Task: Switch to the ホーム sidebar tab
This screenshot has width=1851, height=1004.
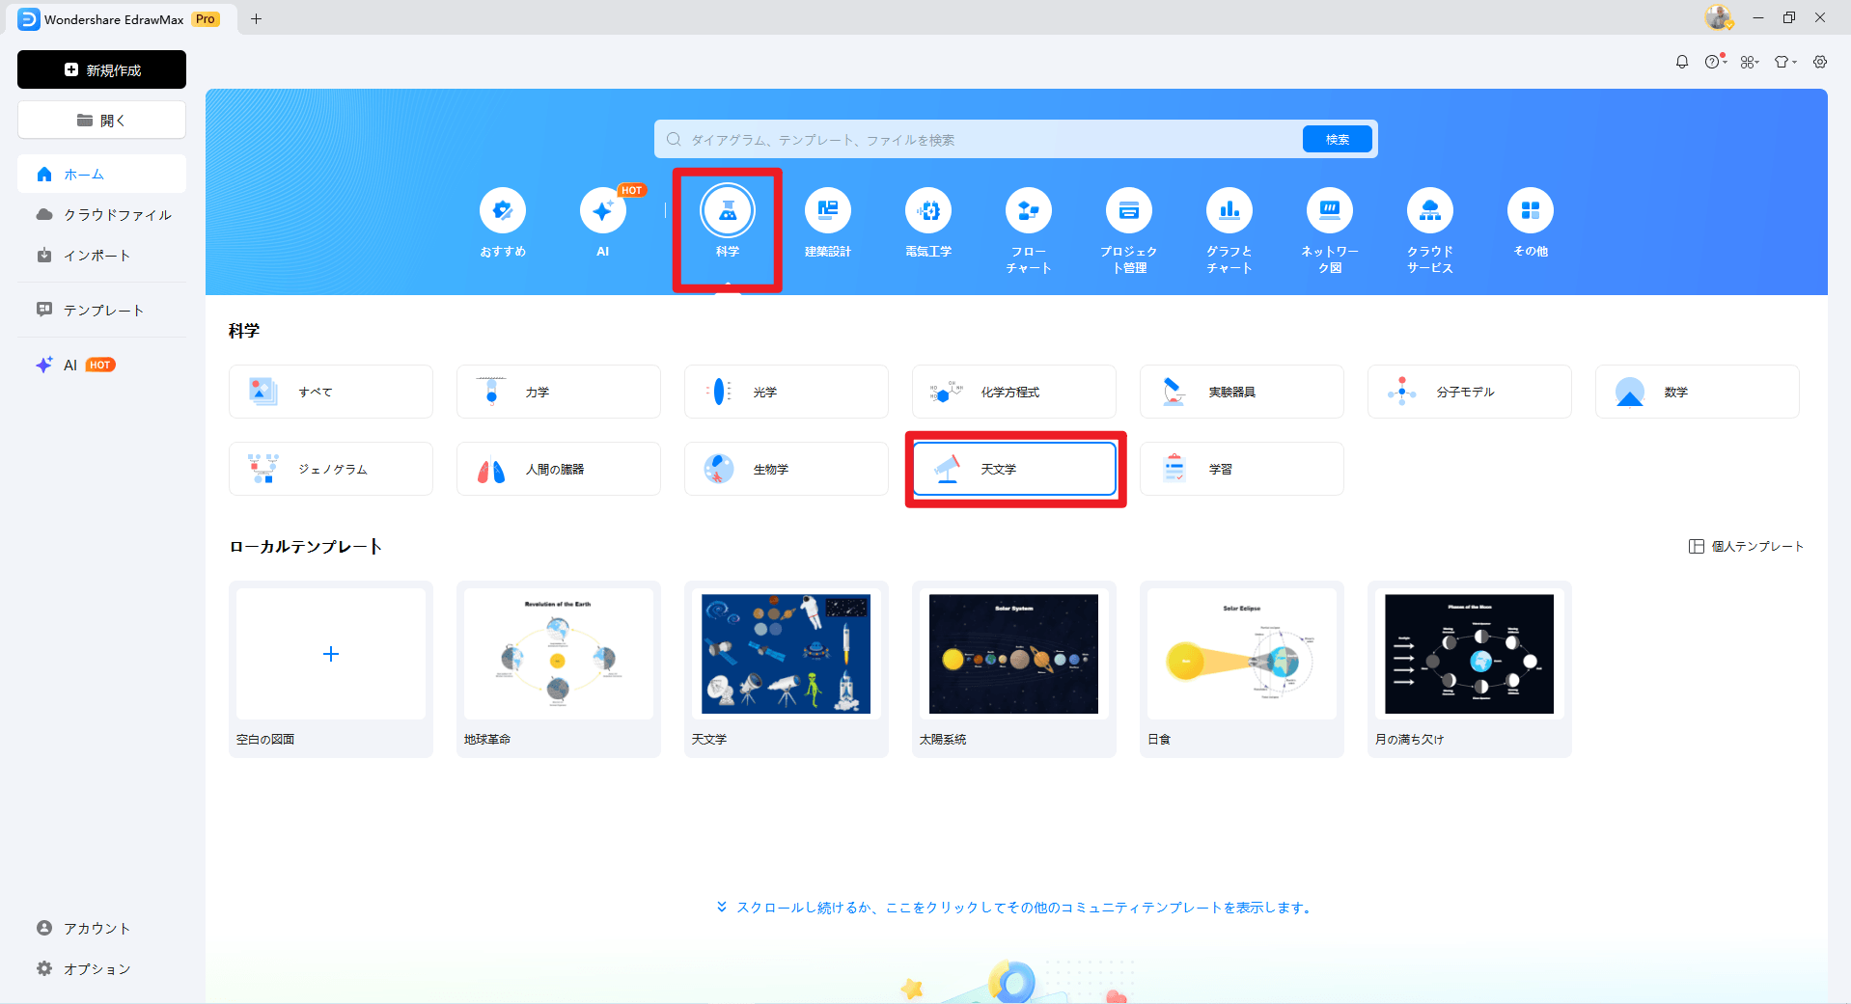Action: tap(101, 174)
